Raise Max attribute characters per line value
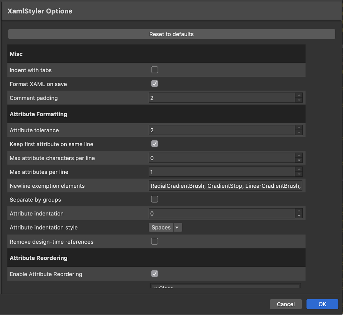343x315 pixels. [x=299, y=155]
